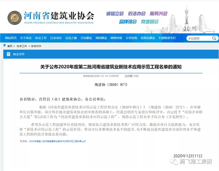
Task: Click the 首页 breadcrumb link
Action: pyautogui.click(x=10, y=46)
